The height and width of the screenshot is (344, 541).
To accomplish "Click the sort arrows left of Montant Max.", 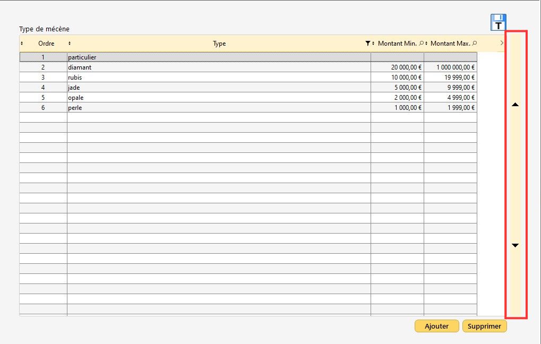I will tap(426, 44).
